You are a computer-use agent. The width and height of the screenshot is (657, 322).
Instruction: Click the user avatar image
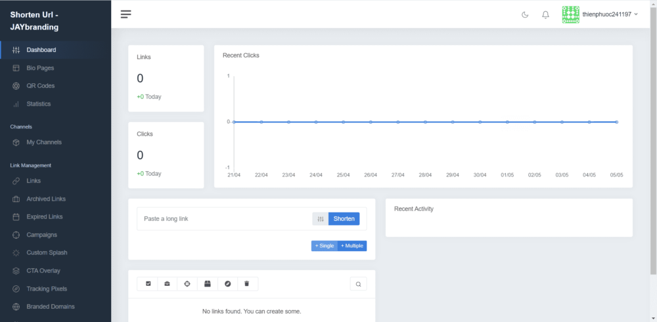click(x=570, y=14)
